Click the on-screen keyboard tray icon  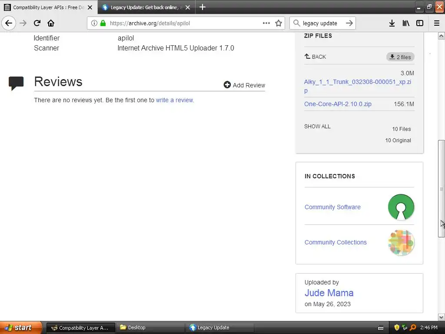[x=381, y=328]
